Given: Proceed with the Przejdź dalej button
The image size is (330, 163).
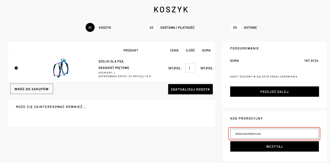Looking at the screenshot, I should (x=274, y=92).
